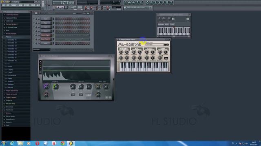Viewport: 261px width, 146px height.
Task: Toggle LIMIT/COMP switch in Fruity Limiter
Action: pyautogui.click(x=88, y=95)
